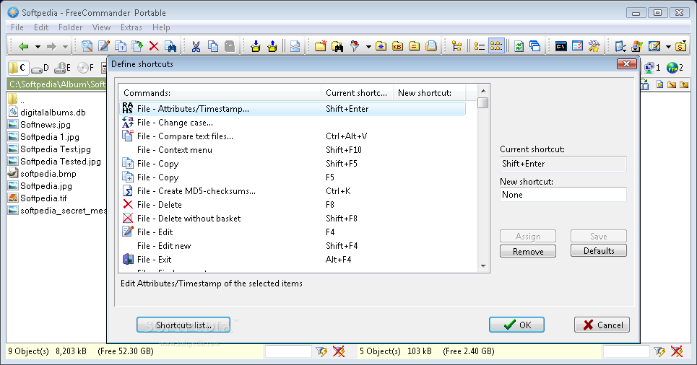697x365 pixels.
Task: Select CD drive F button
Action: point(86,68)
